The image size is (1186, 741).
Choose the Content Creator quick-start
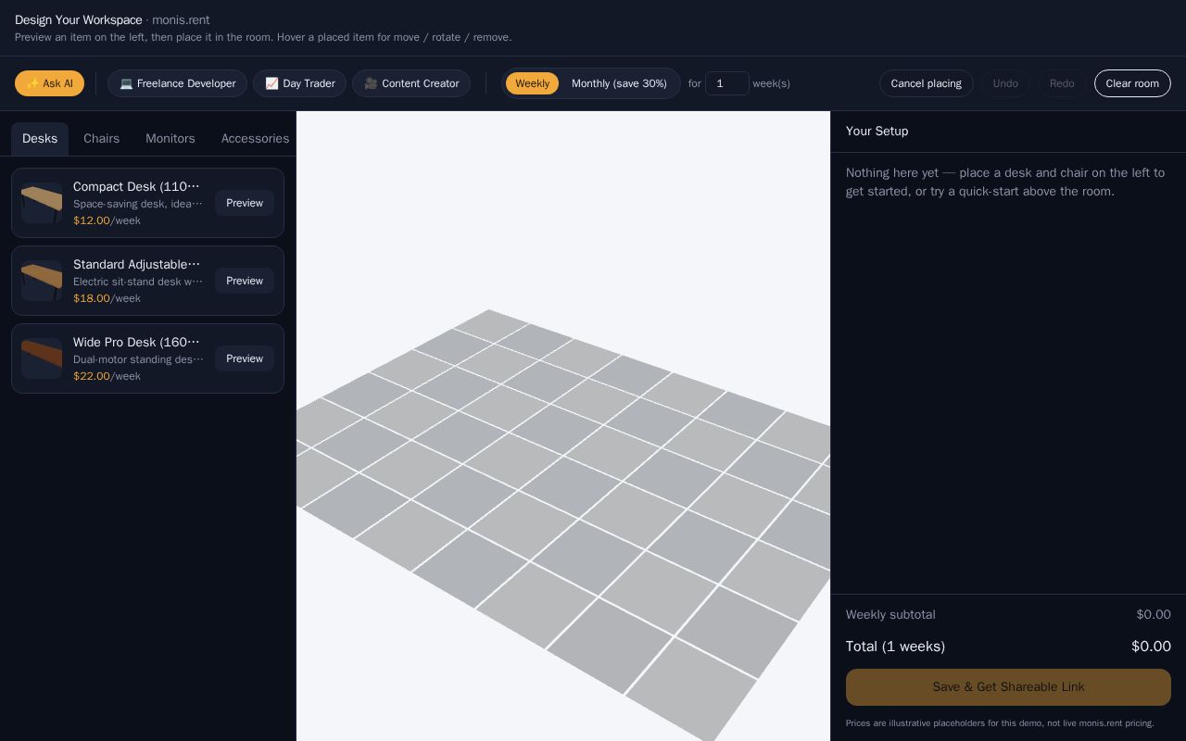tap(411, 83)
